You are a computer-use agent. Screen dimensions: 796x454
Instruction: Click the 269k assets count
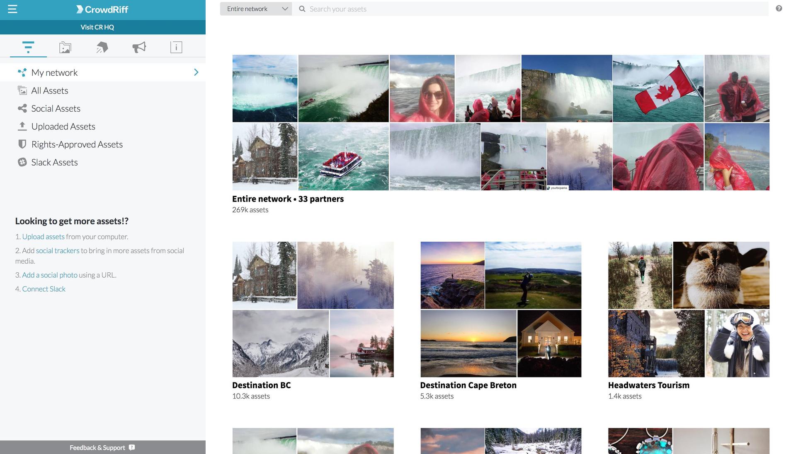point(250,210)
